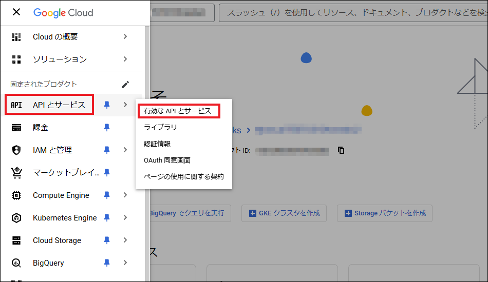Unpin BigQuery using its pin icon
The image size is (488, 282).
[x=107, y=263]
